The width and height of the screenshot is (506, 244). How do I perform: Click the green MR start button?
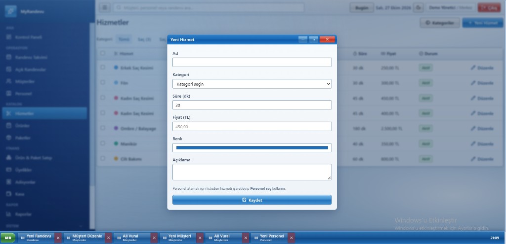8,238
